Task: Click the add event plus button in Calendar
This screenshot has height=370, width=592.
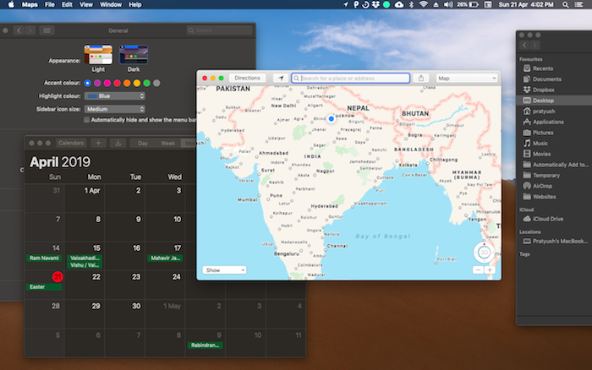Action: tap(98, 144)
